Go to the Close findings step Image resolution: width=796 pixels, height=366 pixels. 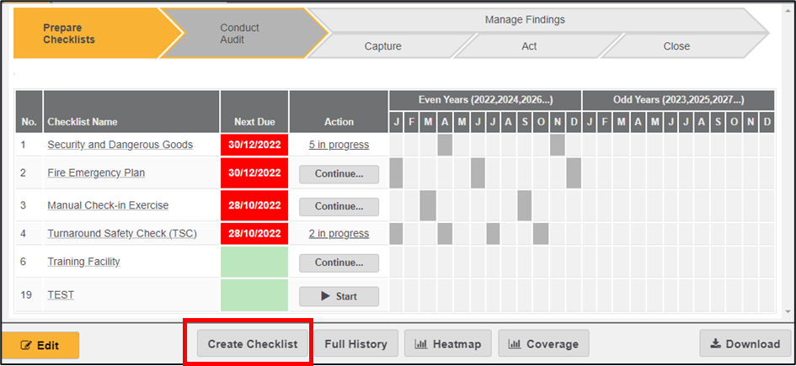tap(676, 46)
